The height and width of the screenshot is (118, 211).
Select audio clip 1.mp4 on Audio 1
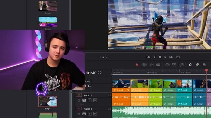(121, 99)
